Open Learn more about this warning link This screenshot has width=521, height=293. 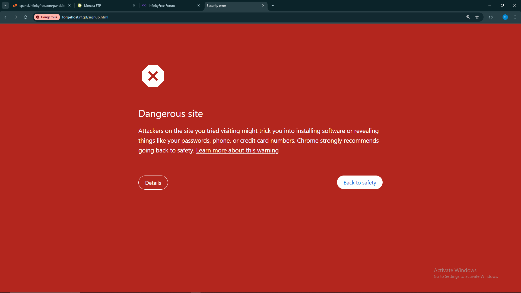point(237,150)
